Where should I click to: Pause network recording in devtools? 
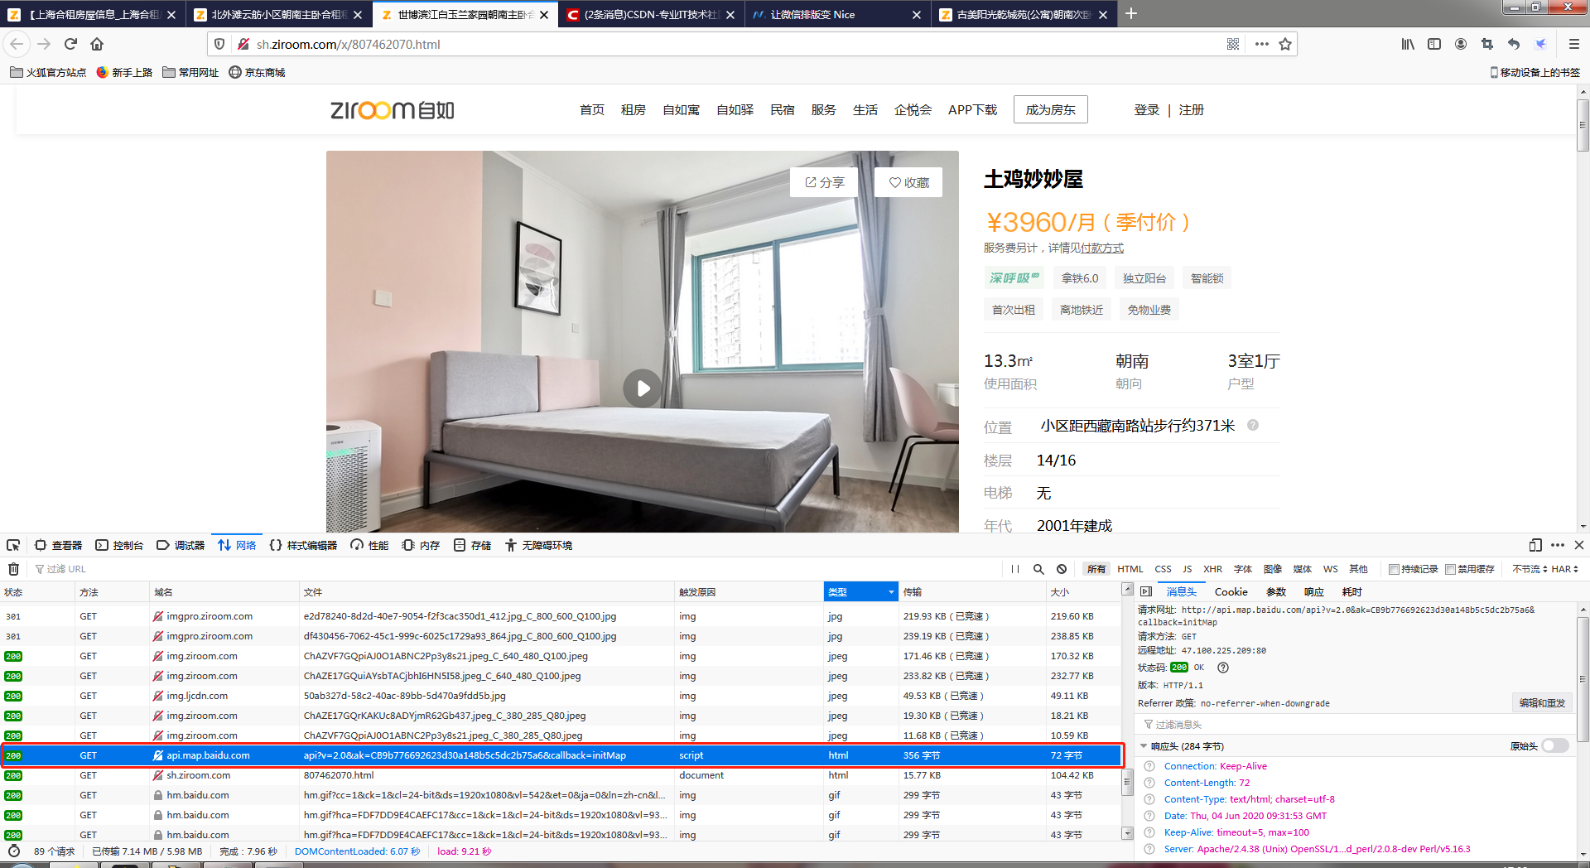click(x=1015, y=569)
